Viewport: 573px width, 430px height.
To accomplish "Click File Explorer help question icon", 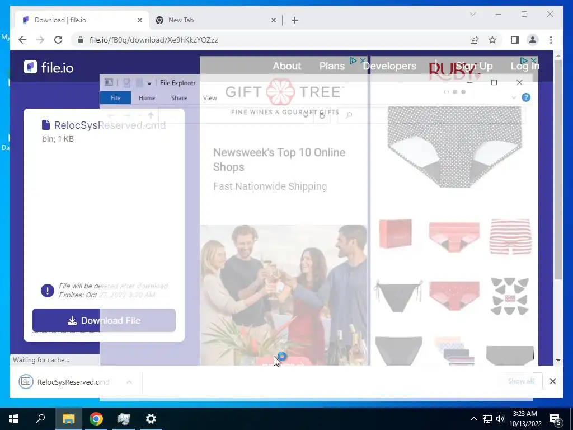I will (x=526, y=97).
